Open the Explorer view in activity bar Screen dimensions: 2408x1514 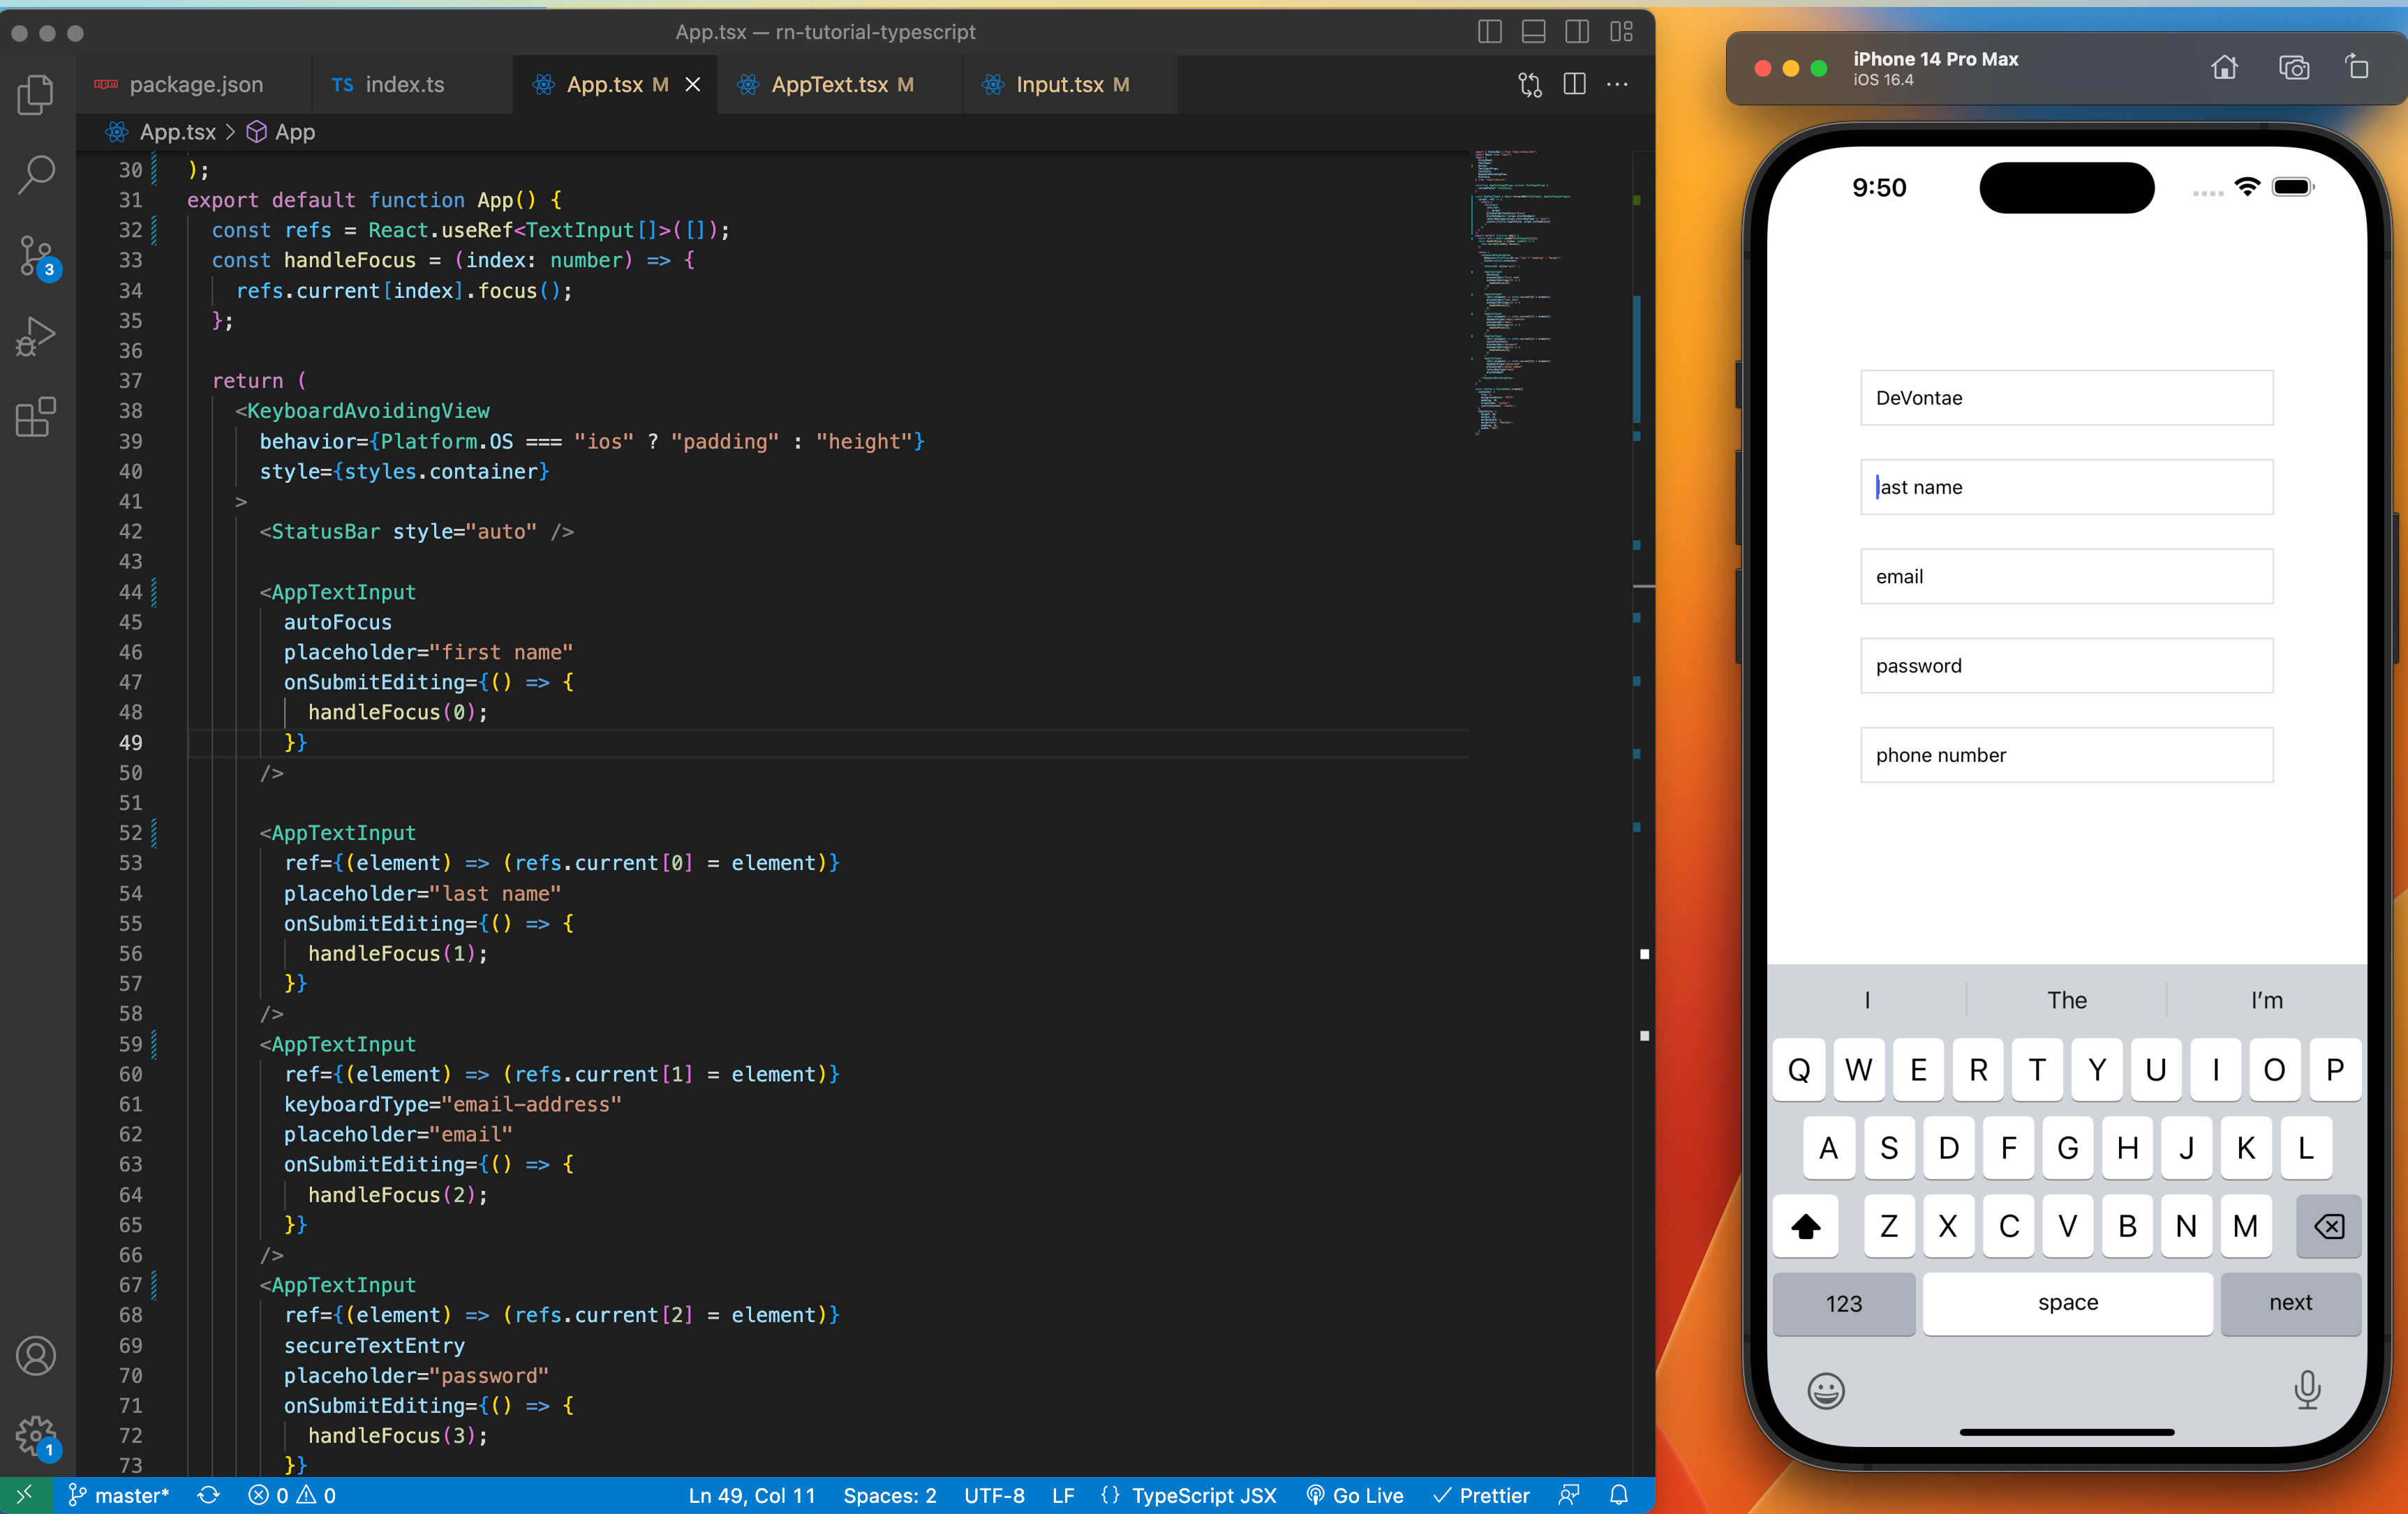point(36,94)
